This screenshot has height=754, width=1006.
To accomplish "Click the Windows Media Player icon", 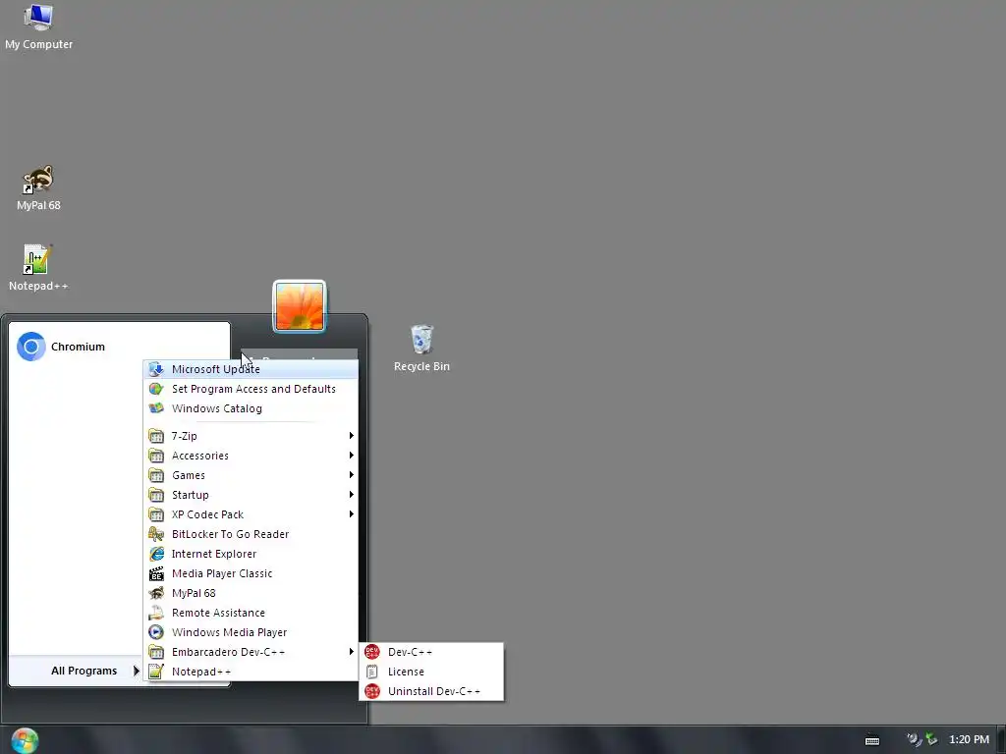I will tap(156, 632).
